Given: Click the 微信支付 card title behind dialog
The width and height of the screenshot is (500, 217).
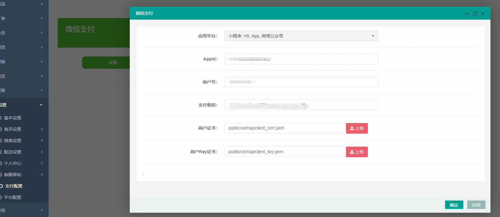Looking at the screenshot, I should [80, 29].
